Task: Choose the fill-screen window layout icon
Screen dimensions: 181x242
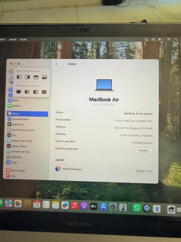Action: (19, 92)
